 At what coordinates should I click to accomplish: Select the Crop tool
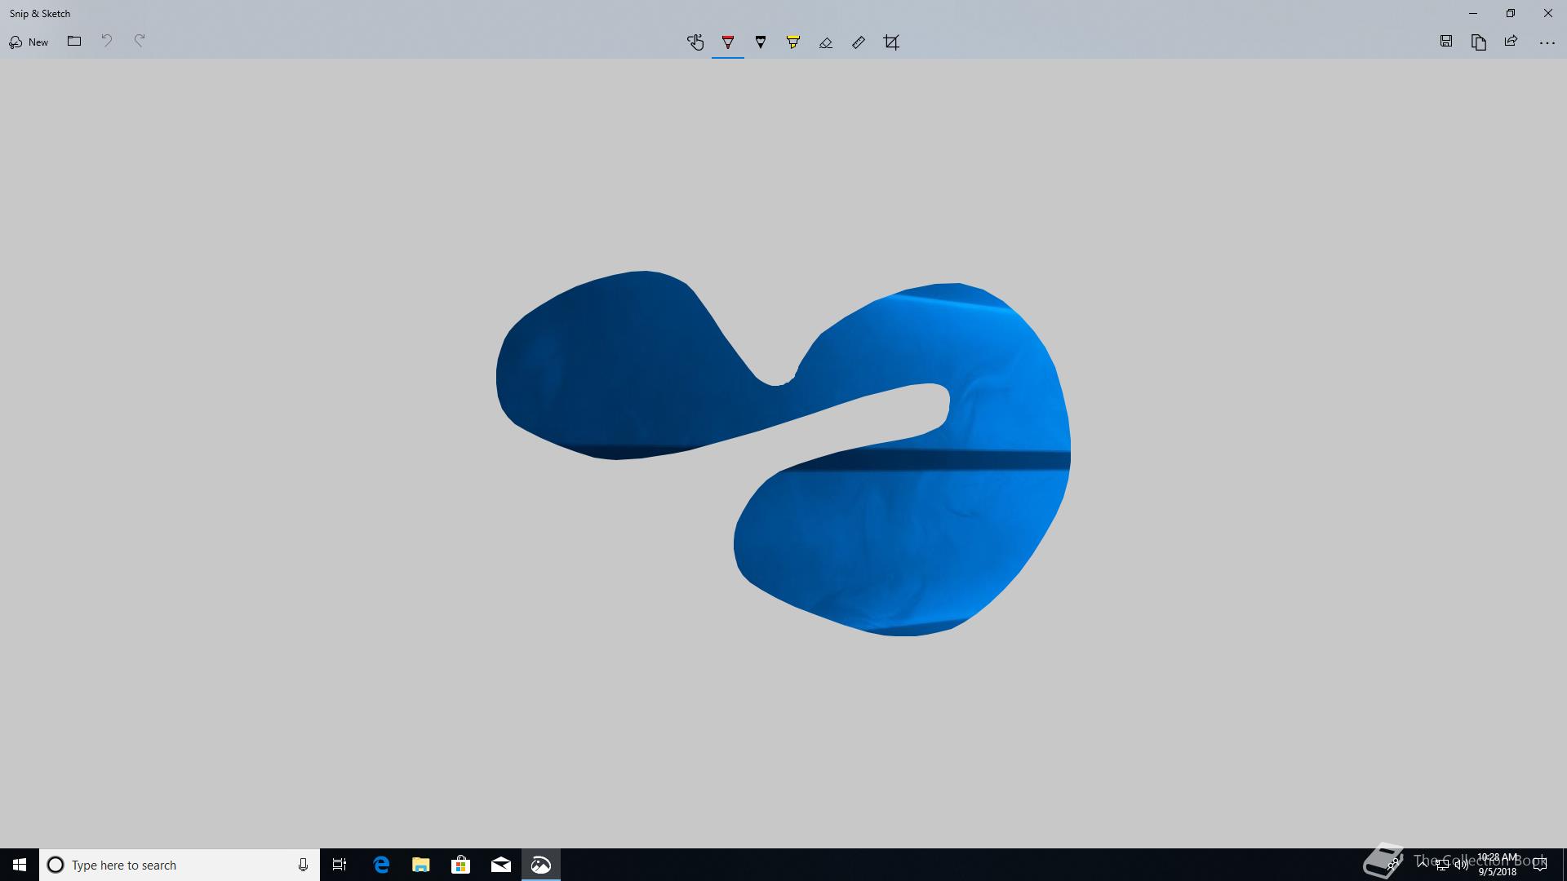pyautogui.click(x=891, y=42)
